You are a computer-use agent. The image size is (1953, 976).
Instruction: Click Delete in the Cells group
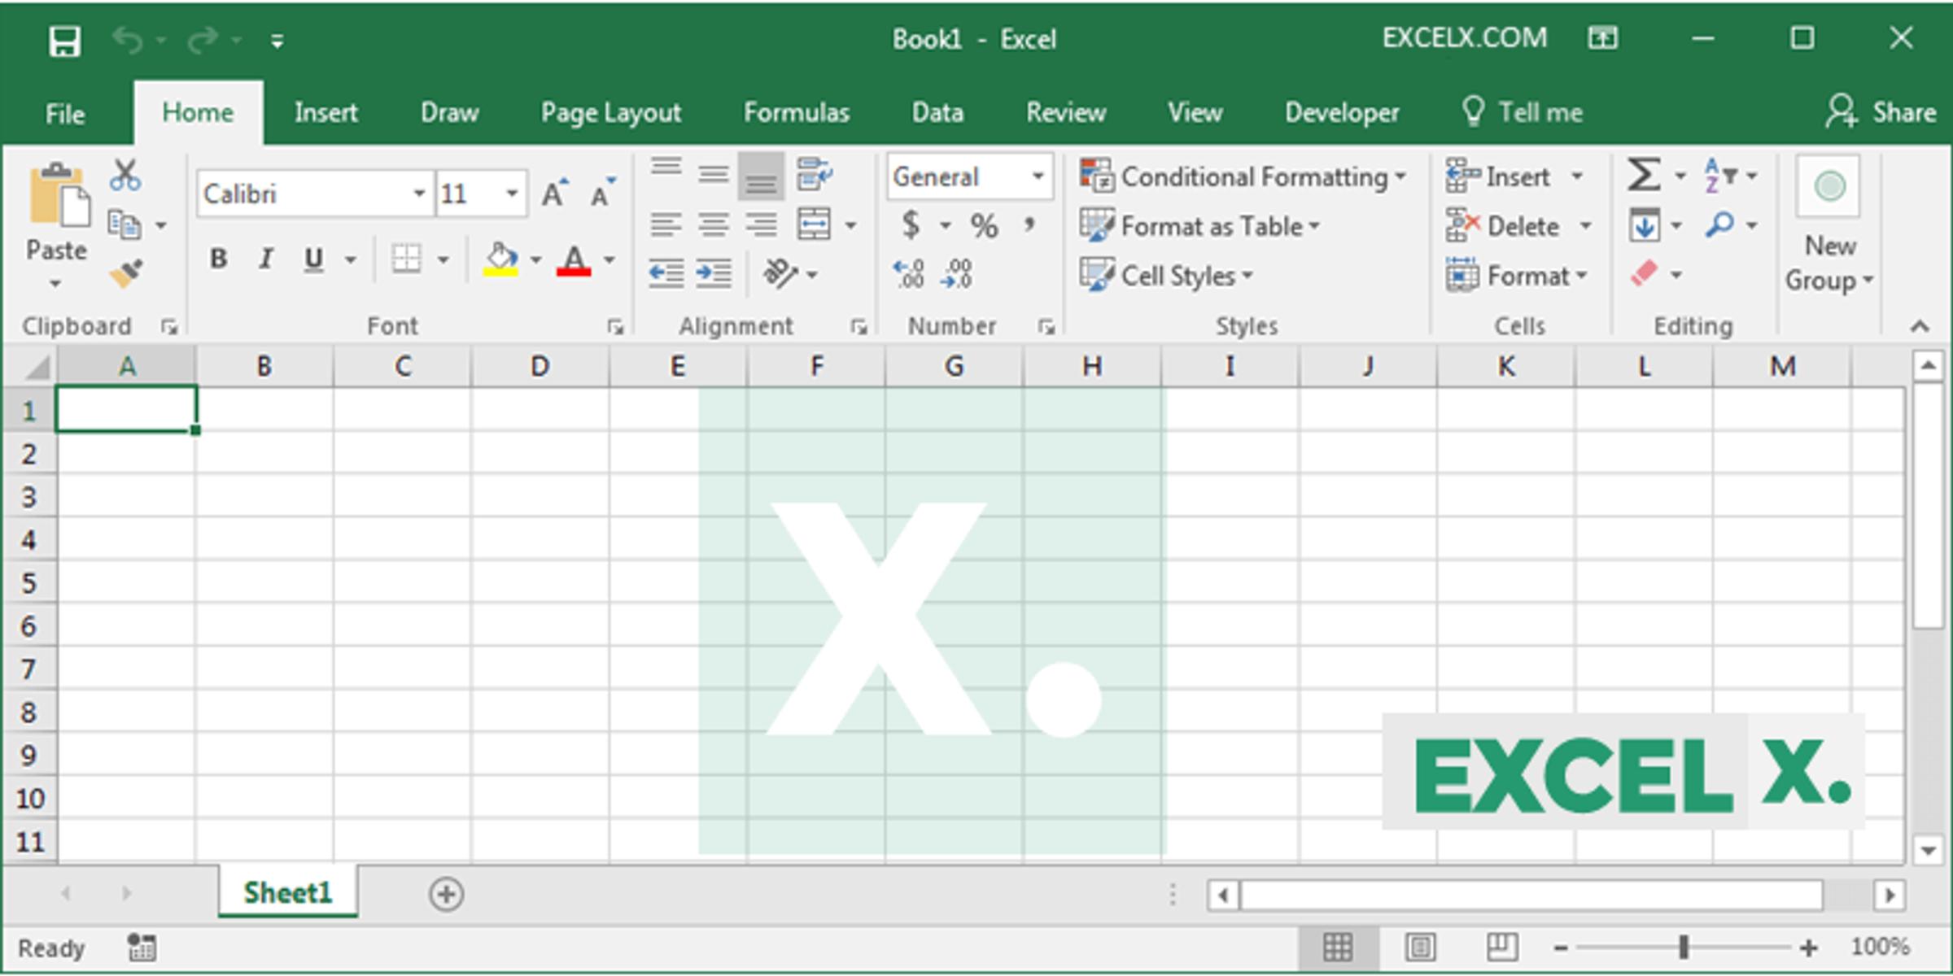(1519, 225)
